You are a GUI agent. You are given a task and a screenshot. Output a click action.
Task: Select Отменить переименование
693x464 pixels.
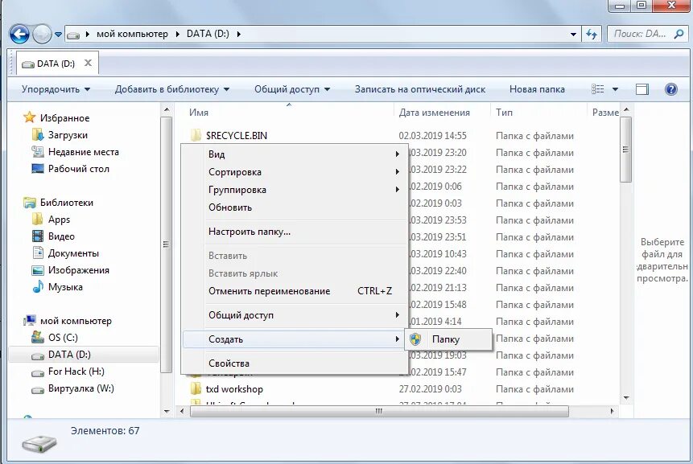tap(295, 291)
